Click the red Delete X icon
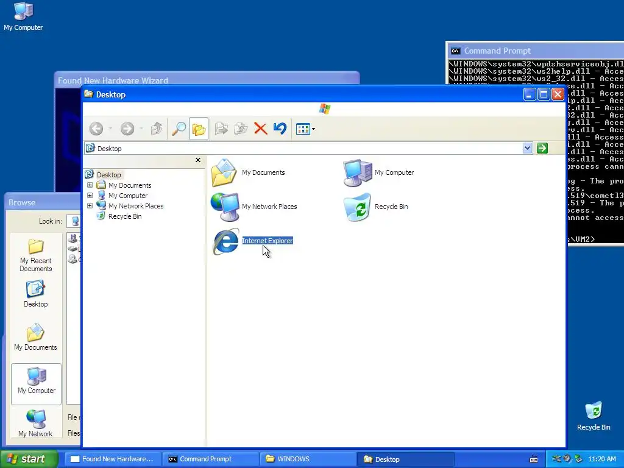This screenshot has width=624, height=468. (261, 129)
